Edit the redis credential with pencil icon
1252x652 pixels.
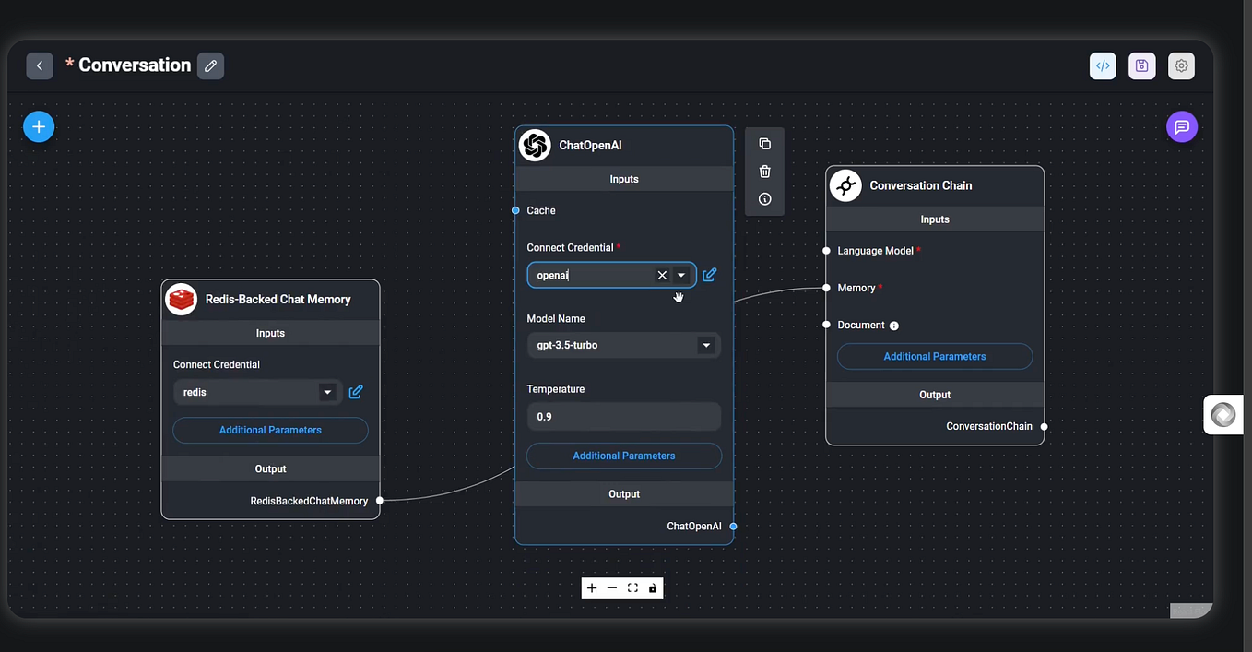click(x=356, y=391)
